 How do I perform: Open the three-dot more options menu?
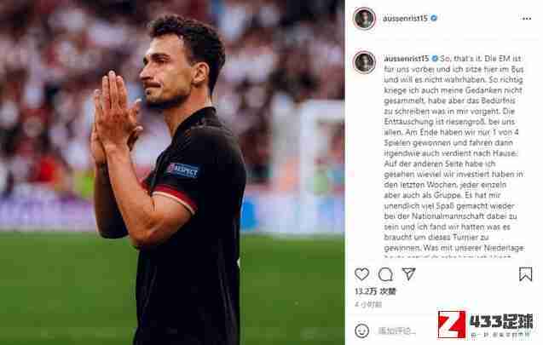click(527, 19)
